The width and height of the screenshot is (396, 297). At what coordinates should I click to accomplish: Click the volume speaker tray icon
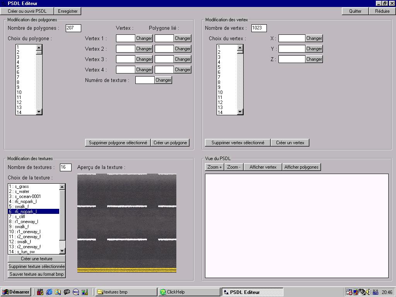(369, 292)
